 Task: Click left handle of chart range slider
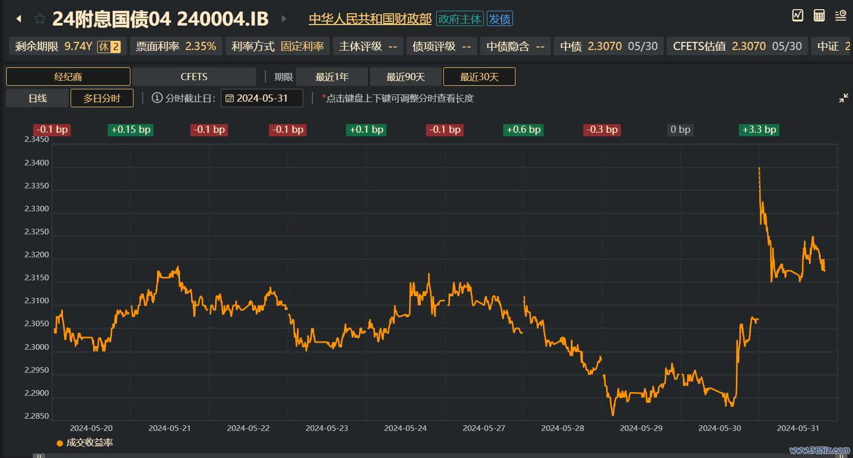(x=39, y=455)
